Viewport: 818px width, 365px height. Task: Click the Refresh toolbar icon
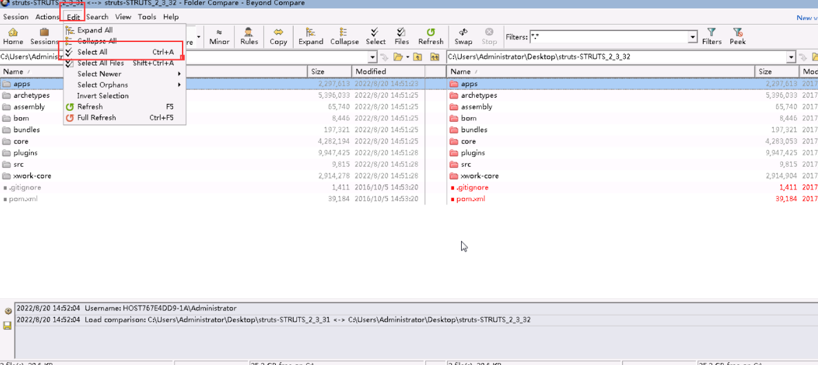pos(431,36)
